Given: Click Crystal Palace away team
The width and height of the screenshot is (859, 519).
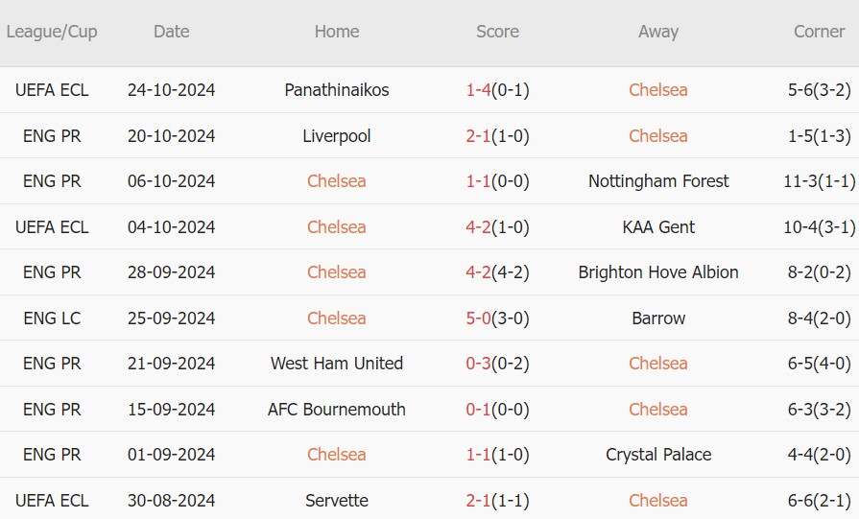Looking at the screenshot, I should 658,455.
